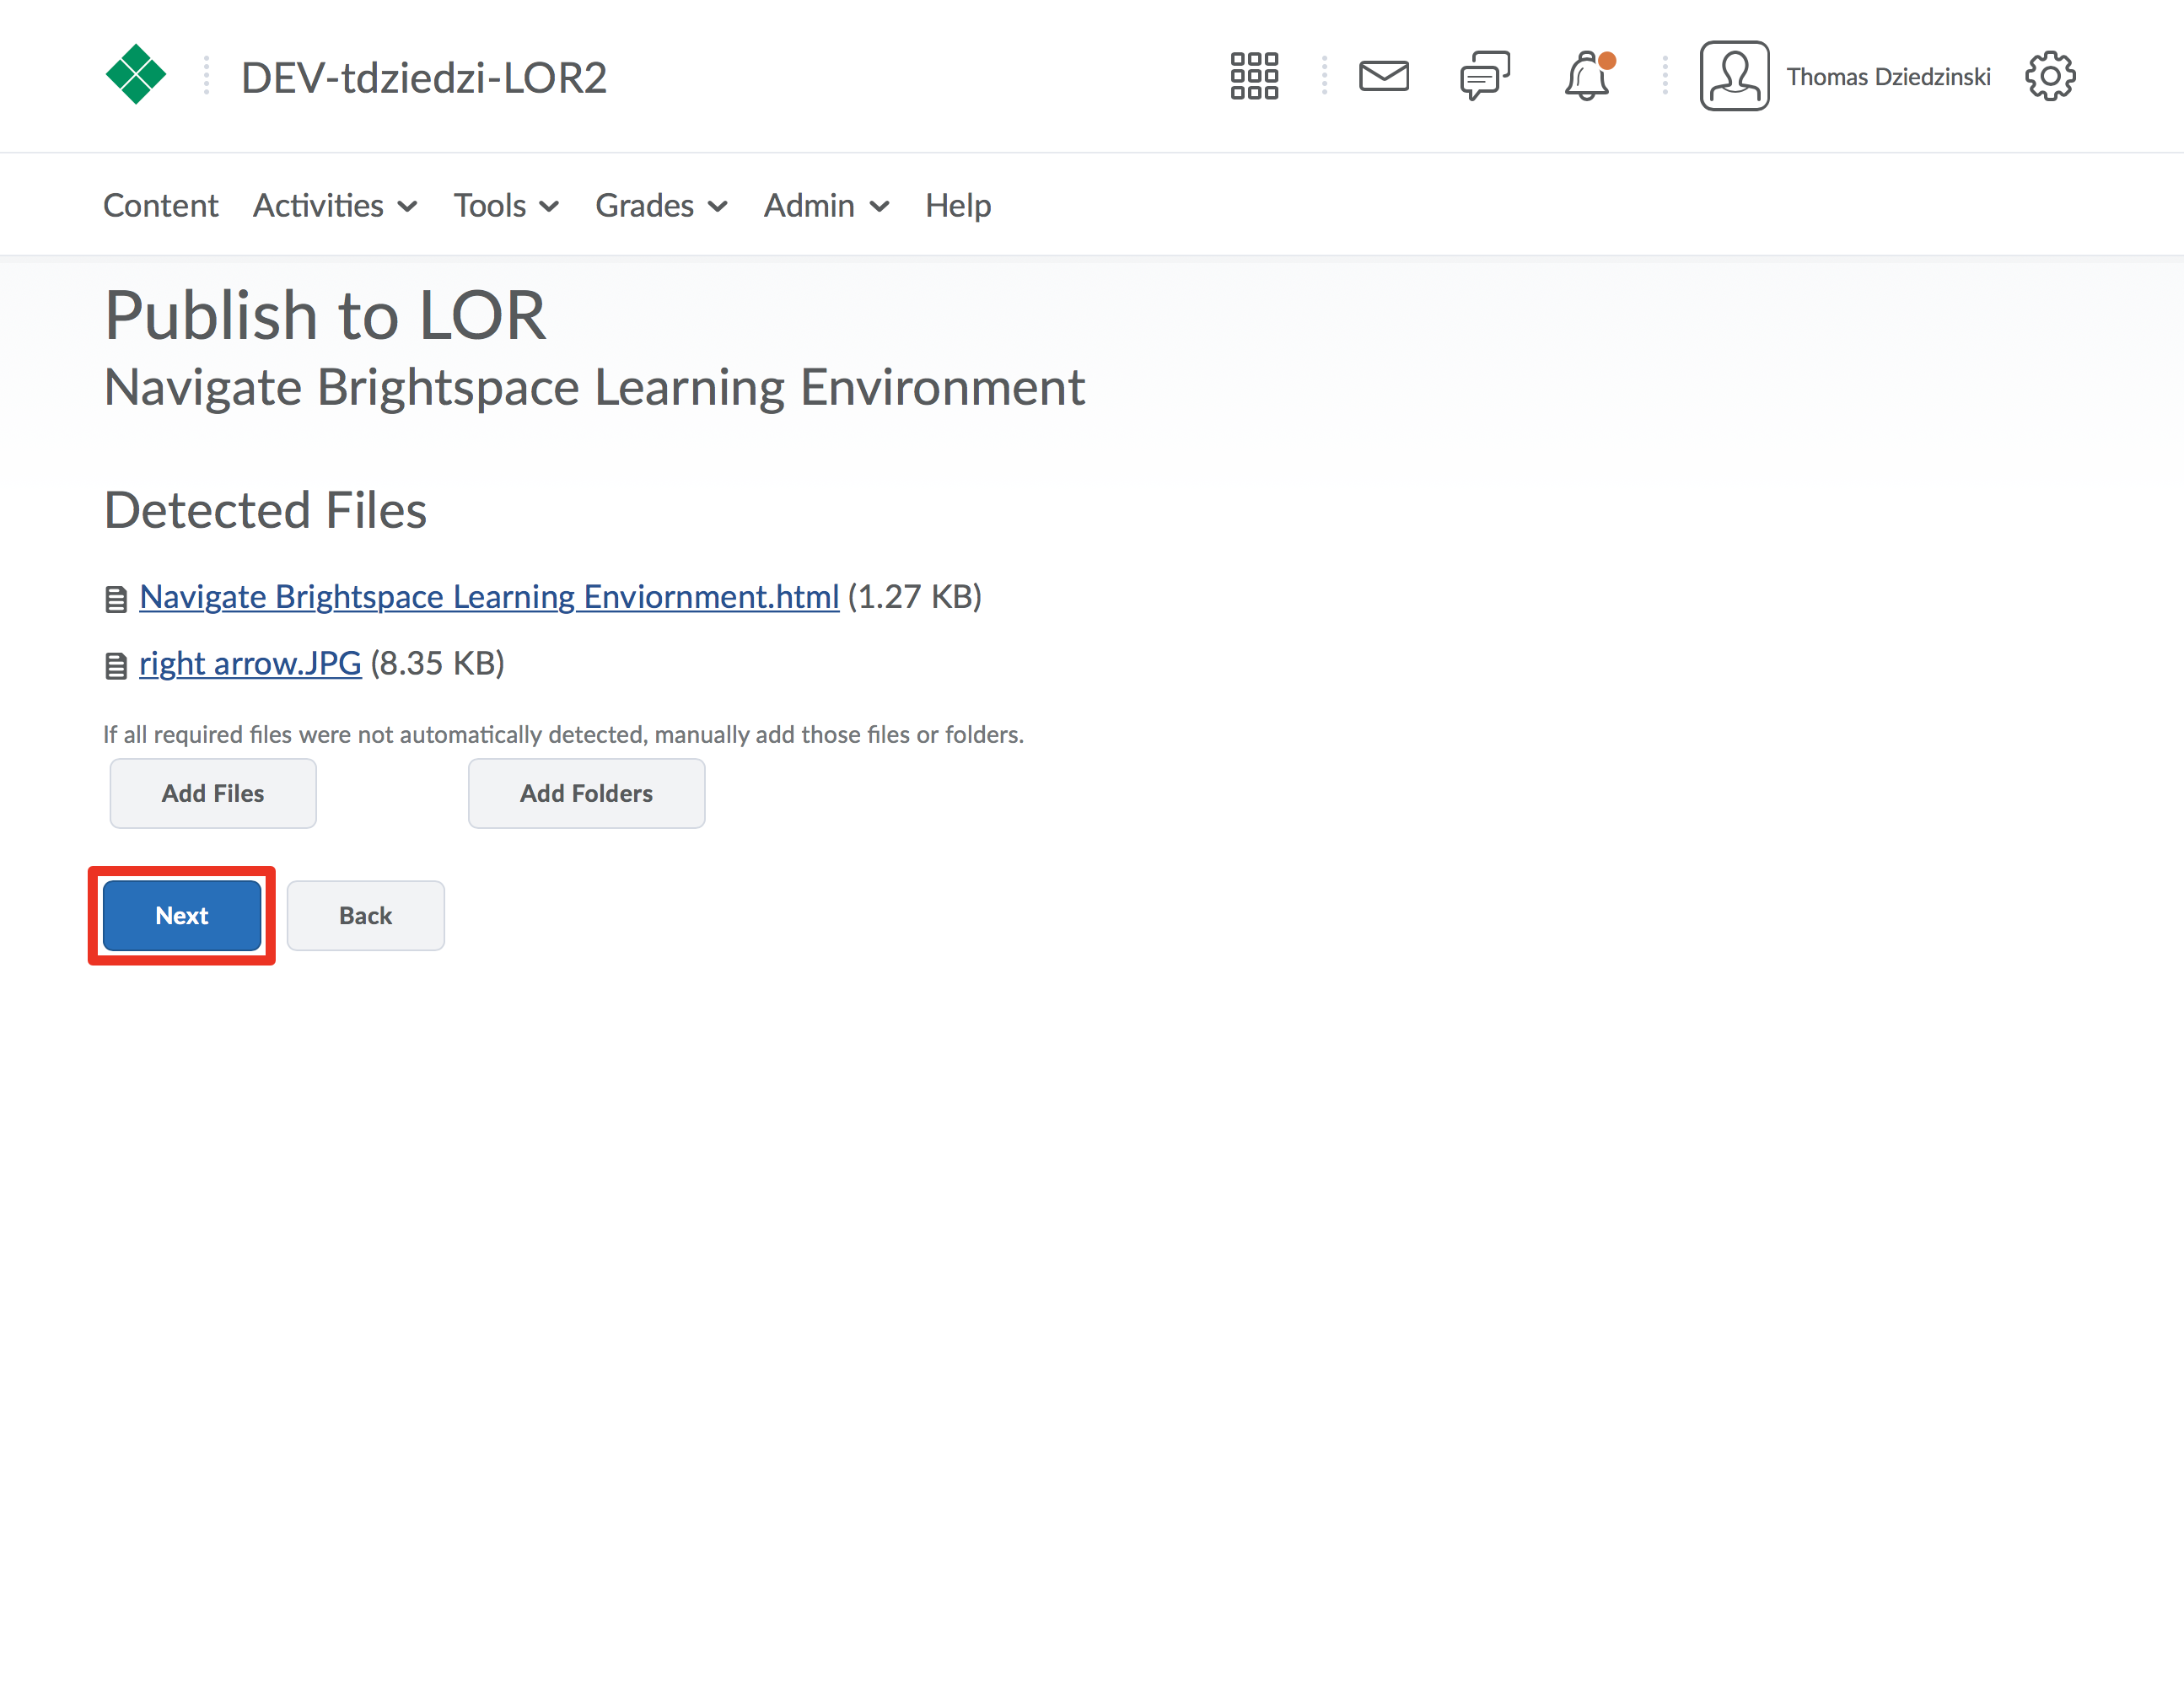The image size is (2184, 1689).
Task: Open the message alerts envelope icon
Action: (1383, 76)
